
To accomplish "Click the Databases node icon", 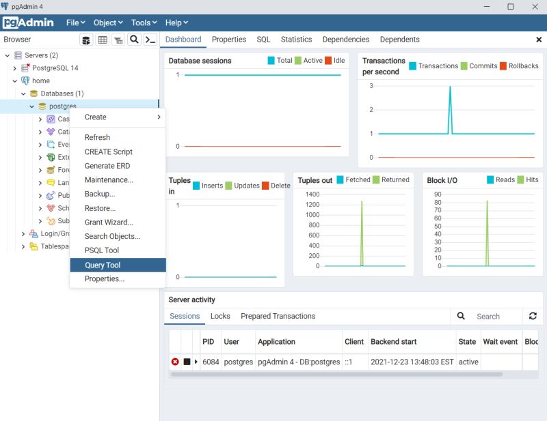I will [x=34, y=93].
